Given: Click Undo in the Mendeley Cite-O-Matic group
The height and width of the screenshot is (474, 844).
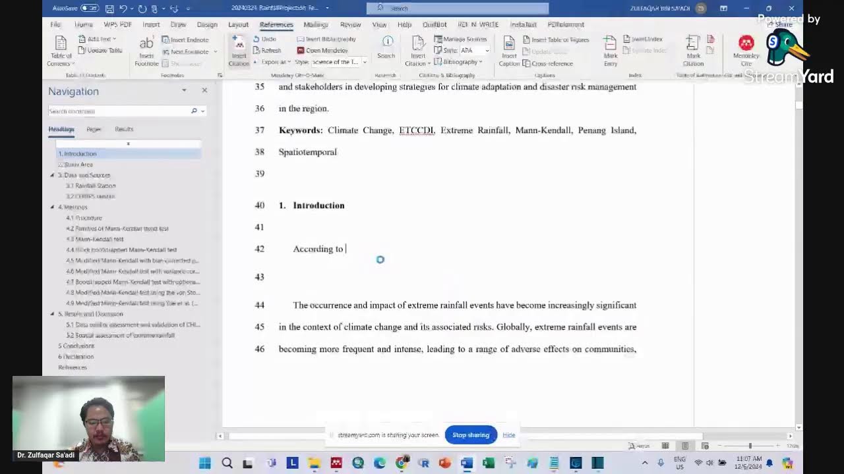Looking at the screenshot, I should pos(264,39).
